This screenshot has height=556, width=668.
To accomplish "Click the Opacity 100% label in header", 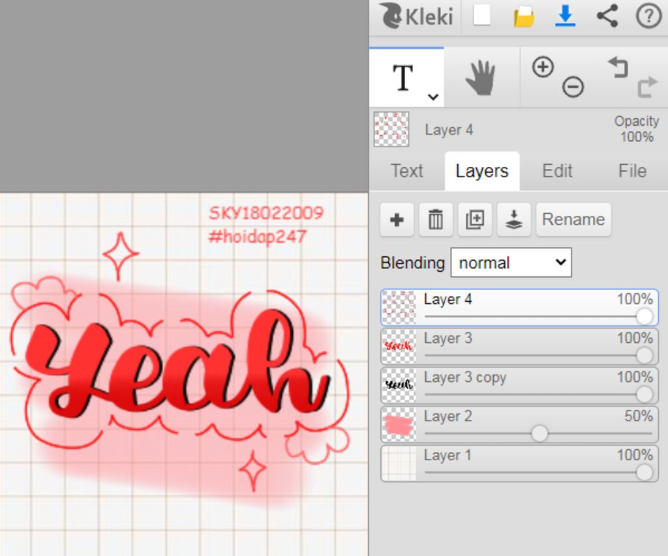I will 637,129.
